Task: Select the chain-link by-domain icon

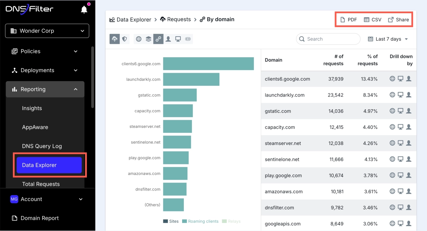Action: [158, 39]
